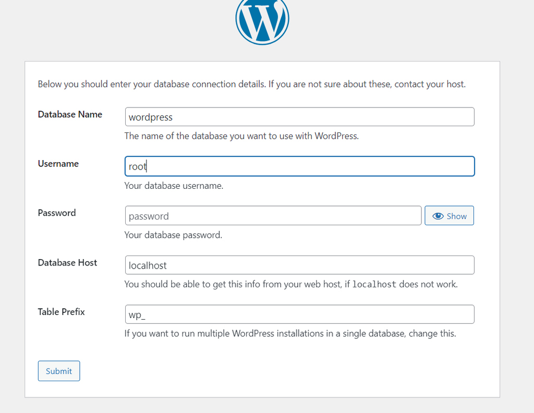
Task: Click the Username label
Action: pyautogui.click(x=58, y=164)
